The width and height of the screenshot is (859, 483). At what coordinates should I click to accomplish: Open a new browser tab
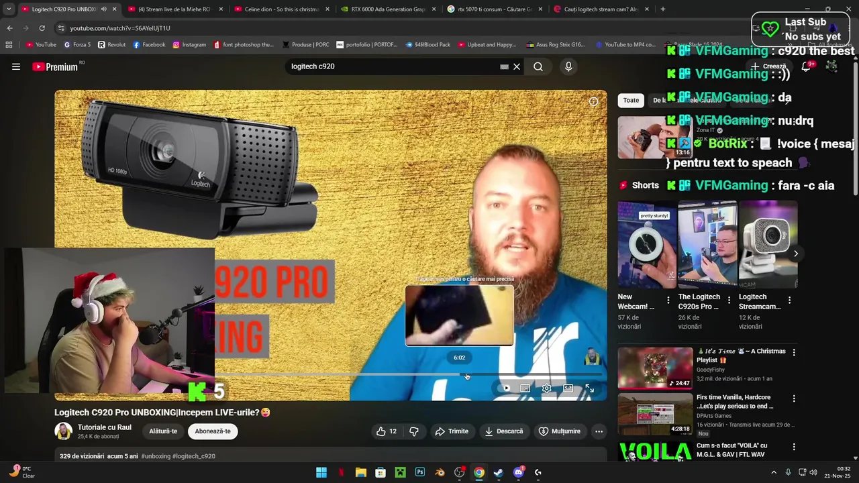point(663,9)
